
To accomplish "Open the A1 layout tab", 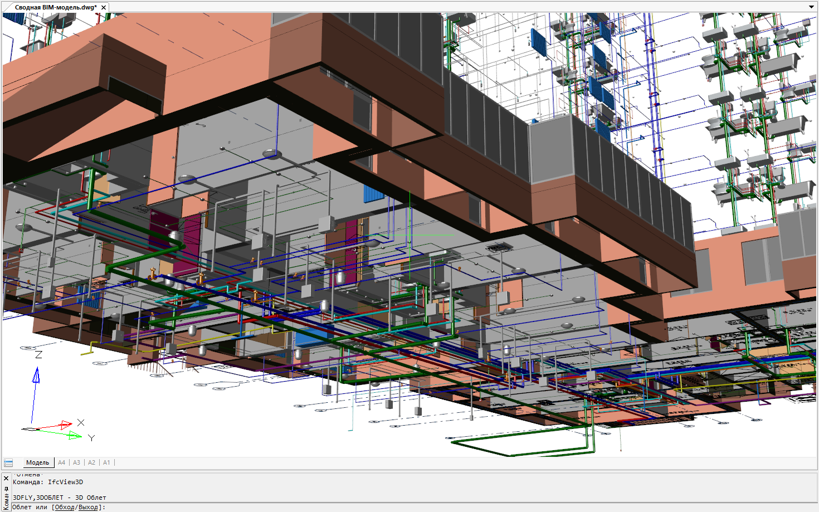I will 106,462.
